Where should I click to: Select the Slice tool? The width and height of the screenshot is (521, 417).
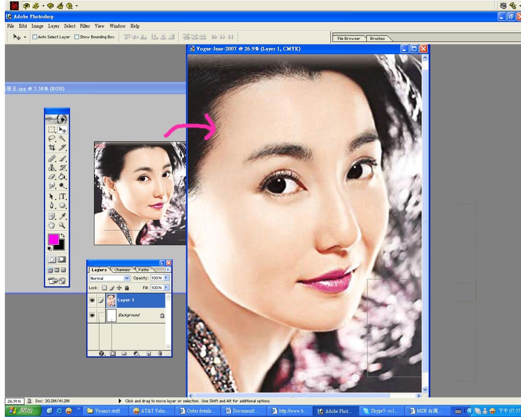click(62, 147)
